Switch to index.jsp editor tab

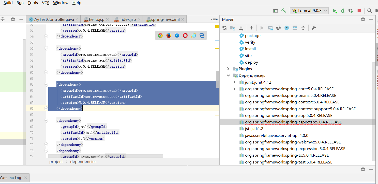[127, 19]
